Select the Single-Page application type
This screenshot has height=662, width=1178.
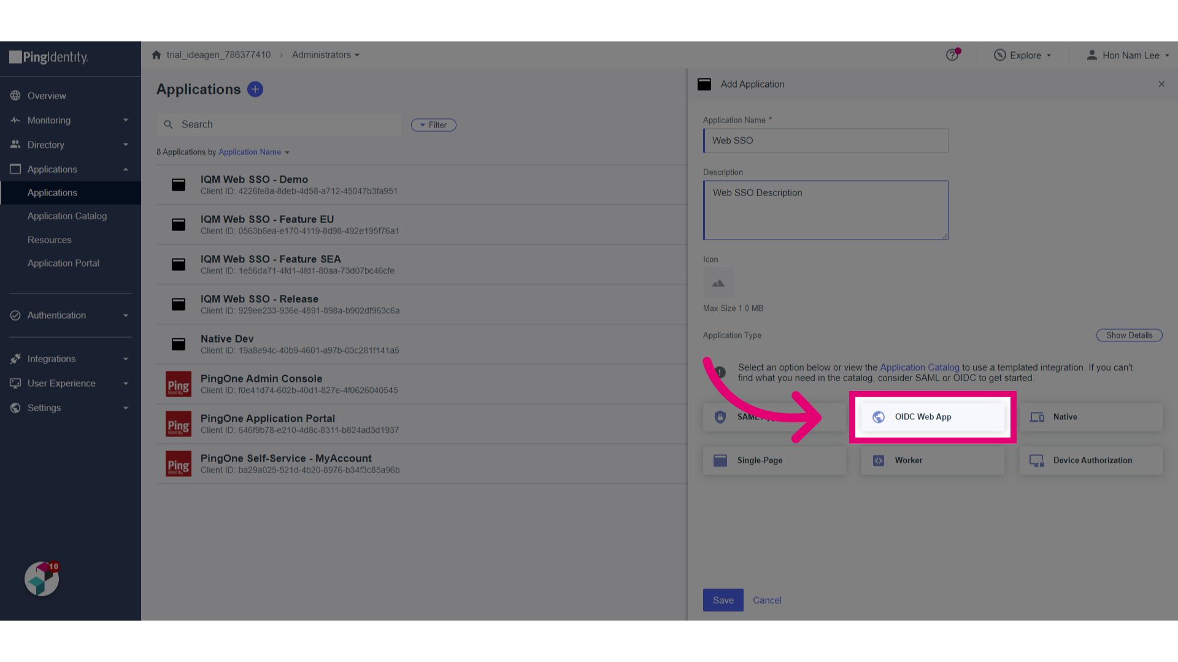[x=774, y=460]
